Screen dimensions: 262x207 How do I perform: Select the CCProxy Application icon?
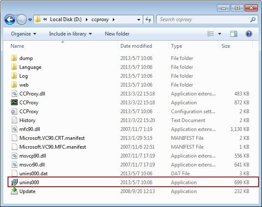click(14, 102)
